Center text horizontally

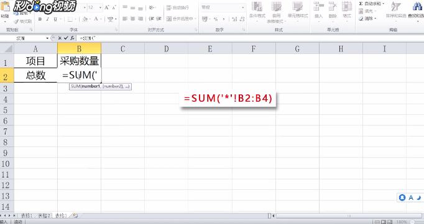132,19
